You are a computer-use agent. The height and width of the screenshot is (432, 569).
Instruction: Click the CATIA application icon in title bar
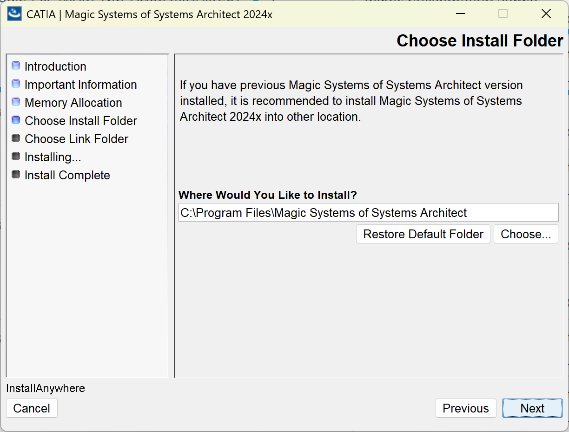(14, 14)
